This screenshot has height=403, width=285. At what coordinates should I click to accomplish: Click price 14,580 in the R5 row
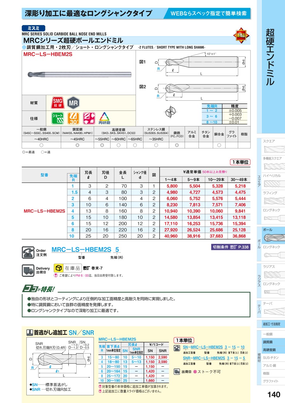tap(172, 217)
